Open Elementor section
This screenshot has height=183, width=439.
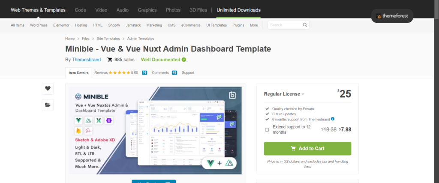coord(61,25)
